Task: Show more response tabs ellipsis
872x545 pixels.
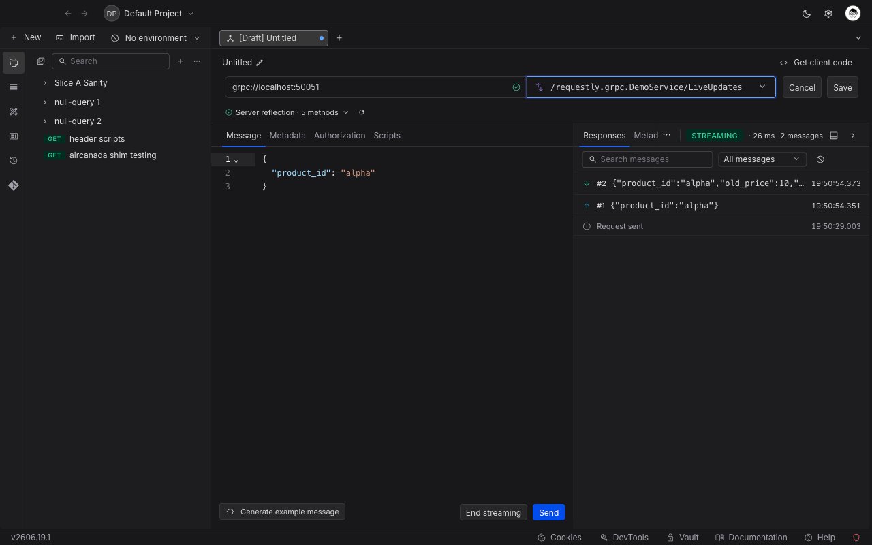Action: [x=666, y=136]
